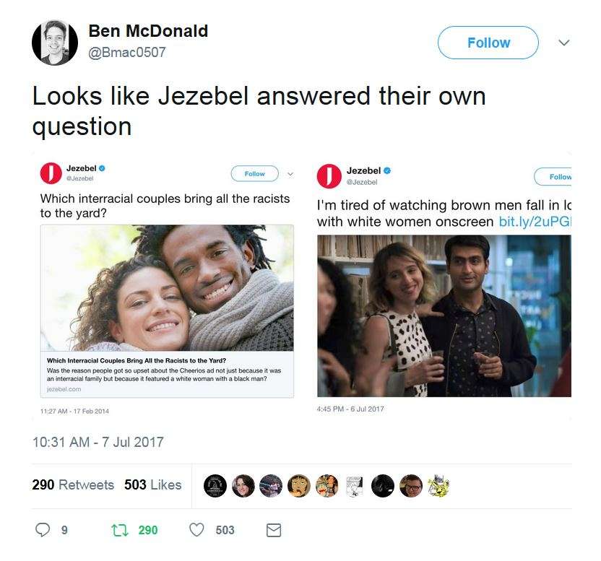
Task: Open the interracial couple article image
Action: 167,288
